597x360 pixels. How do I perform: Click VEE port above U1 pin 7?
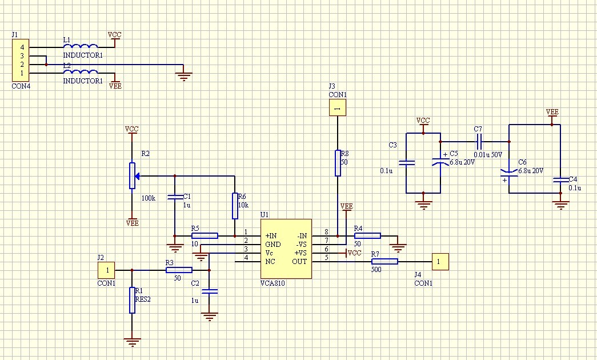click(x=346, y=207)
